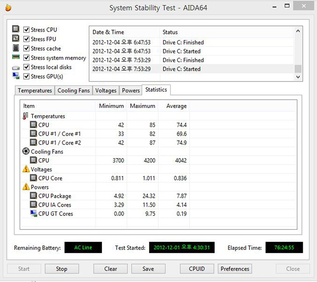Click chip icon of CPU #1 / Core #2 row

pyautogui.click(x=33, y=142)
